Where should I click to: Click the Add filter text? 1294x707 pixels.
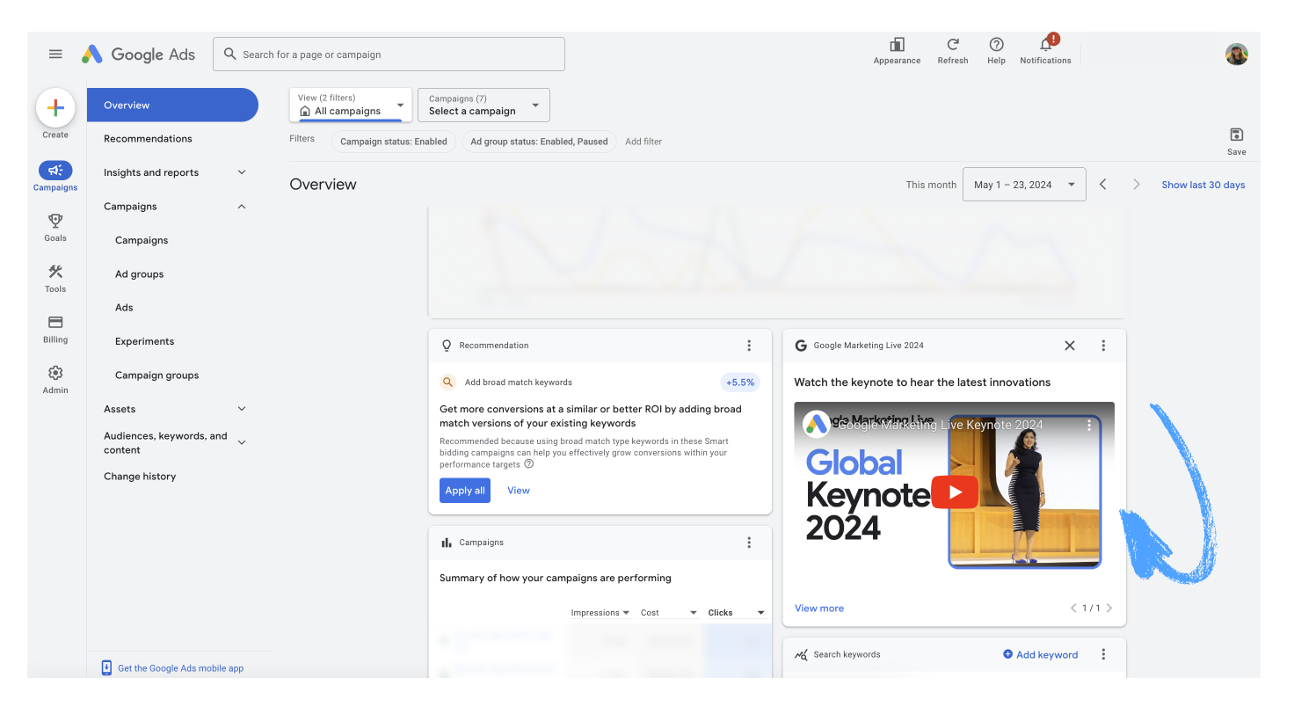(x=643, y=142)
